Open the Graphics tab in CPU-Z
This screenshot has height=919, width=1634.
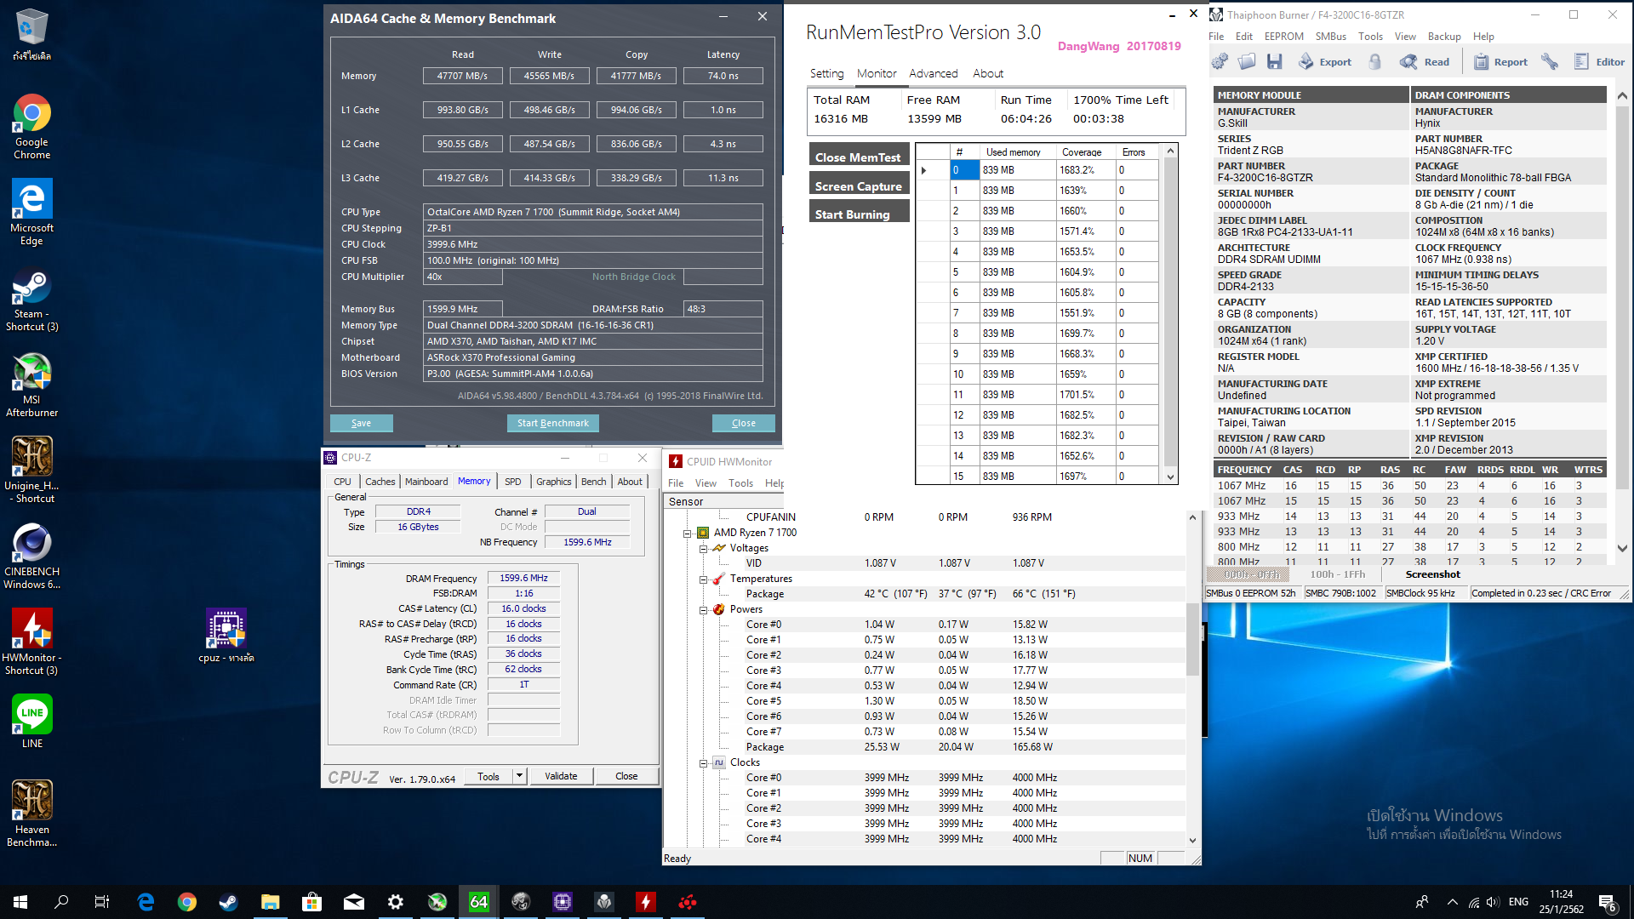pyautogui.click(x=553, y=482)
